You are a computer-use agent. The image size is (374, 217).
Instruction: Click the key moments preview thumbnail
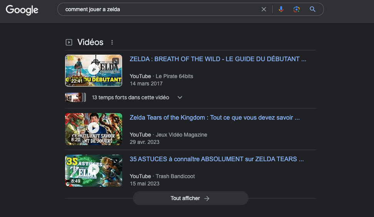click(x=75, y=97)
